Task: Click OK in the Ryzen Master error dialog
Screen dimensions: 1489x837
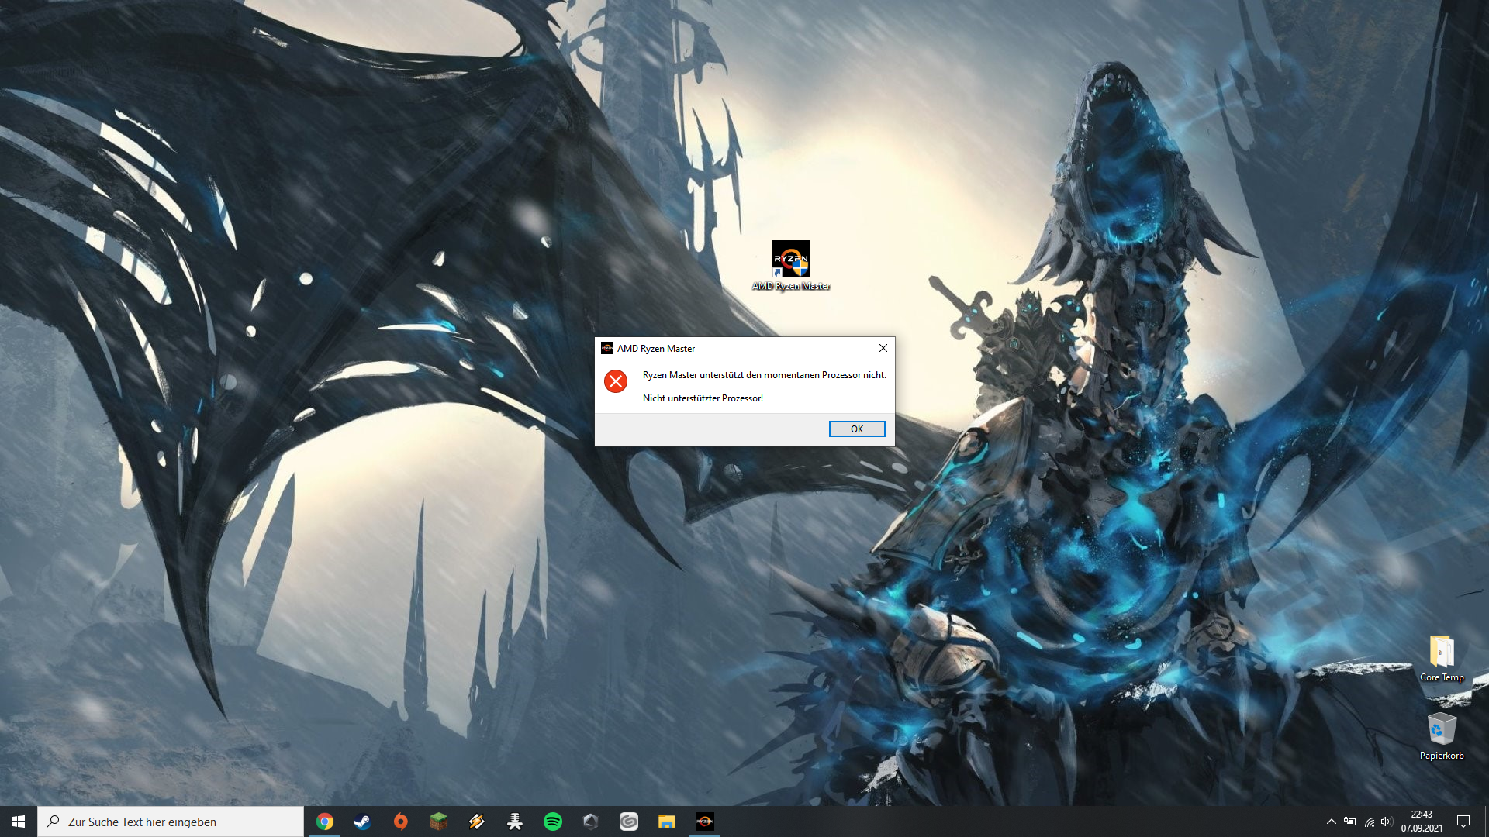Action: [856, 429]
